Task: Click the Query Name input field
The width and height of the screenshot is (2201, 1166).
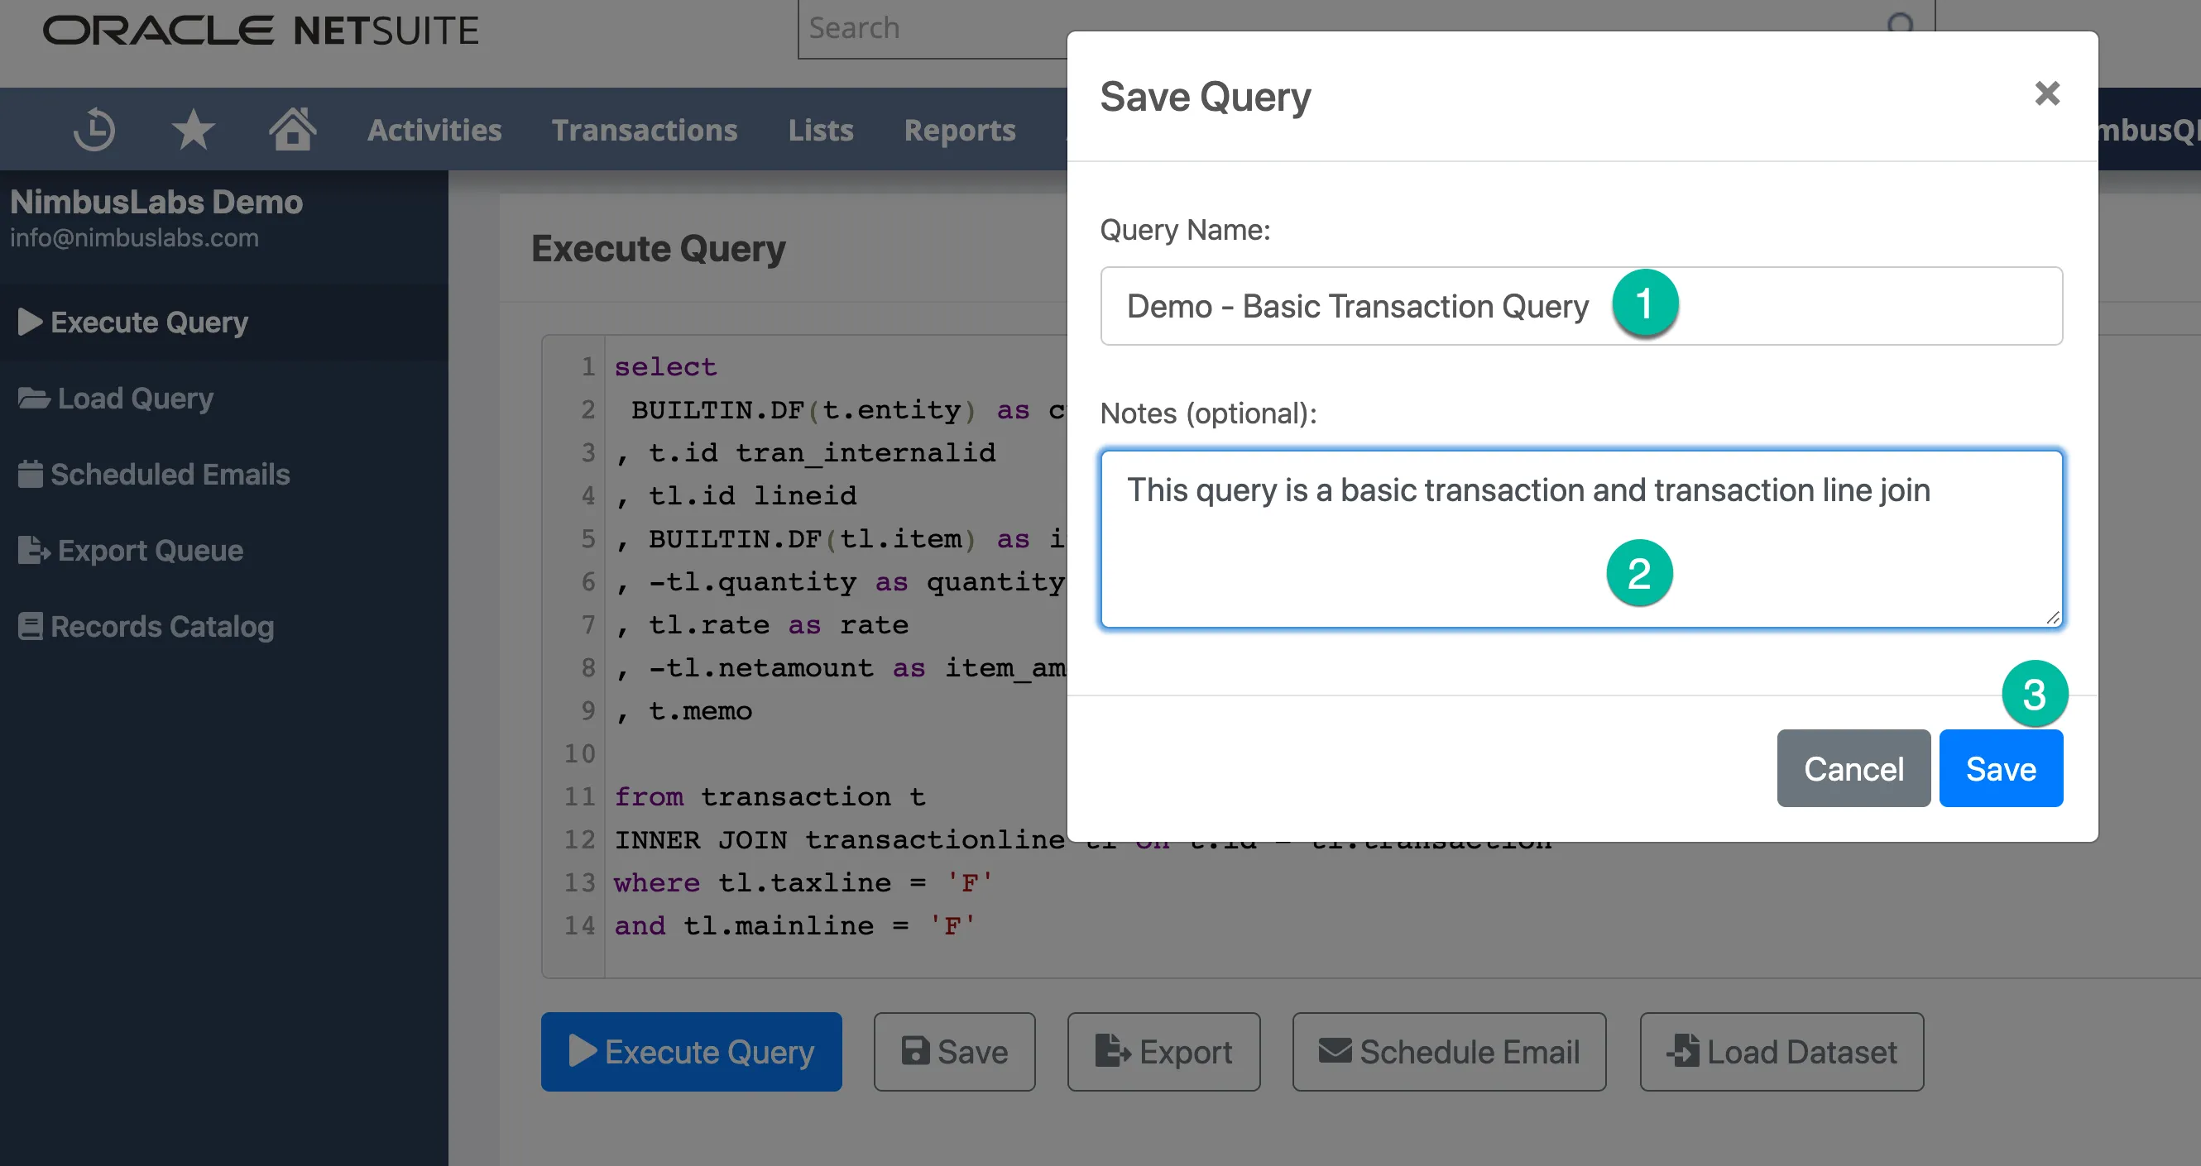Action: [1581, 306]
